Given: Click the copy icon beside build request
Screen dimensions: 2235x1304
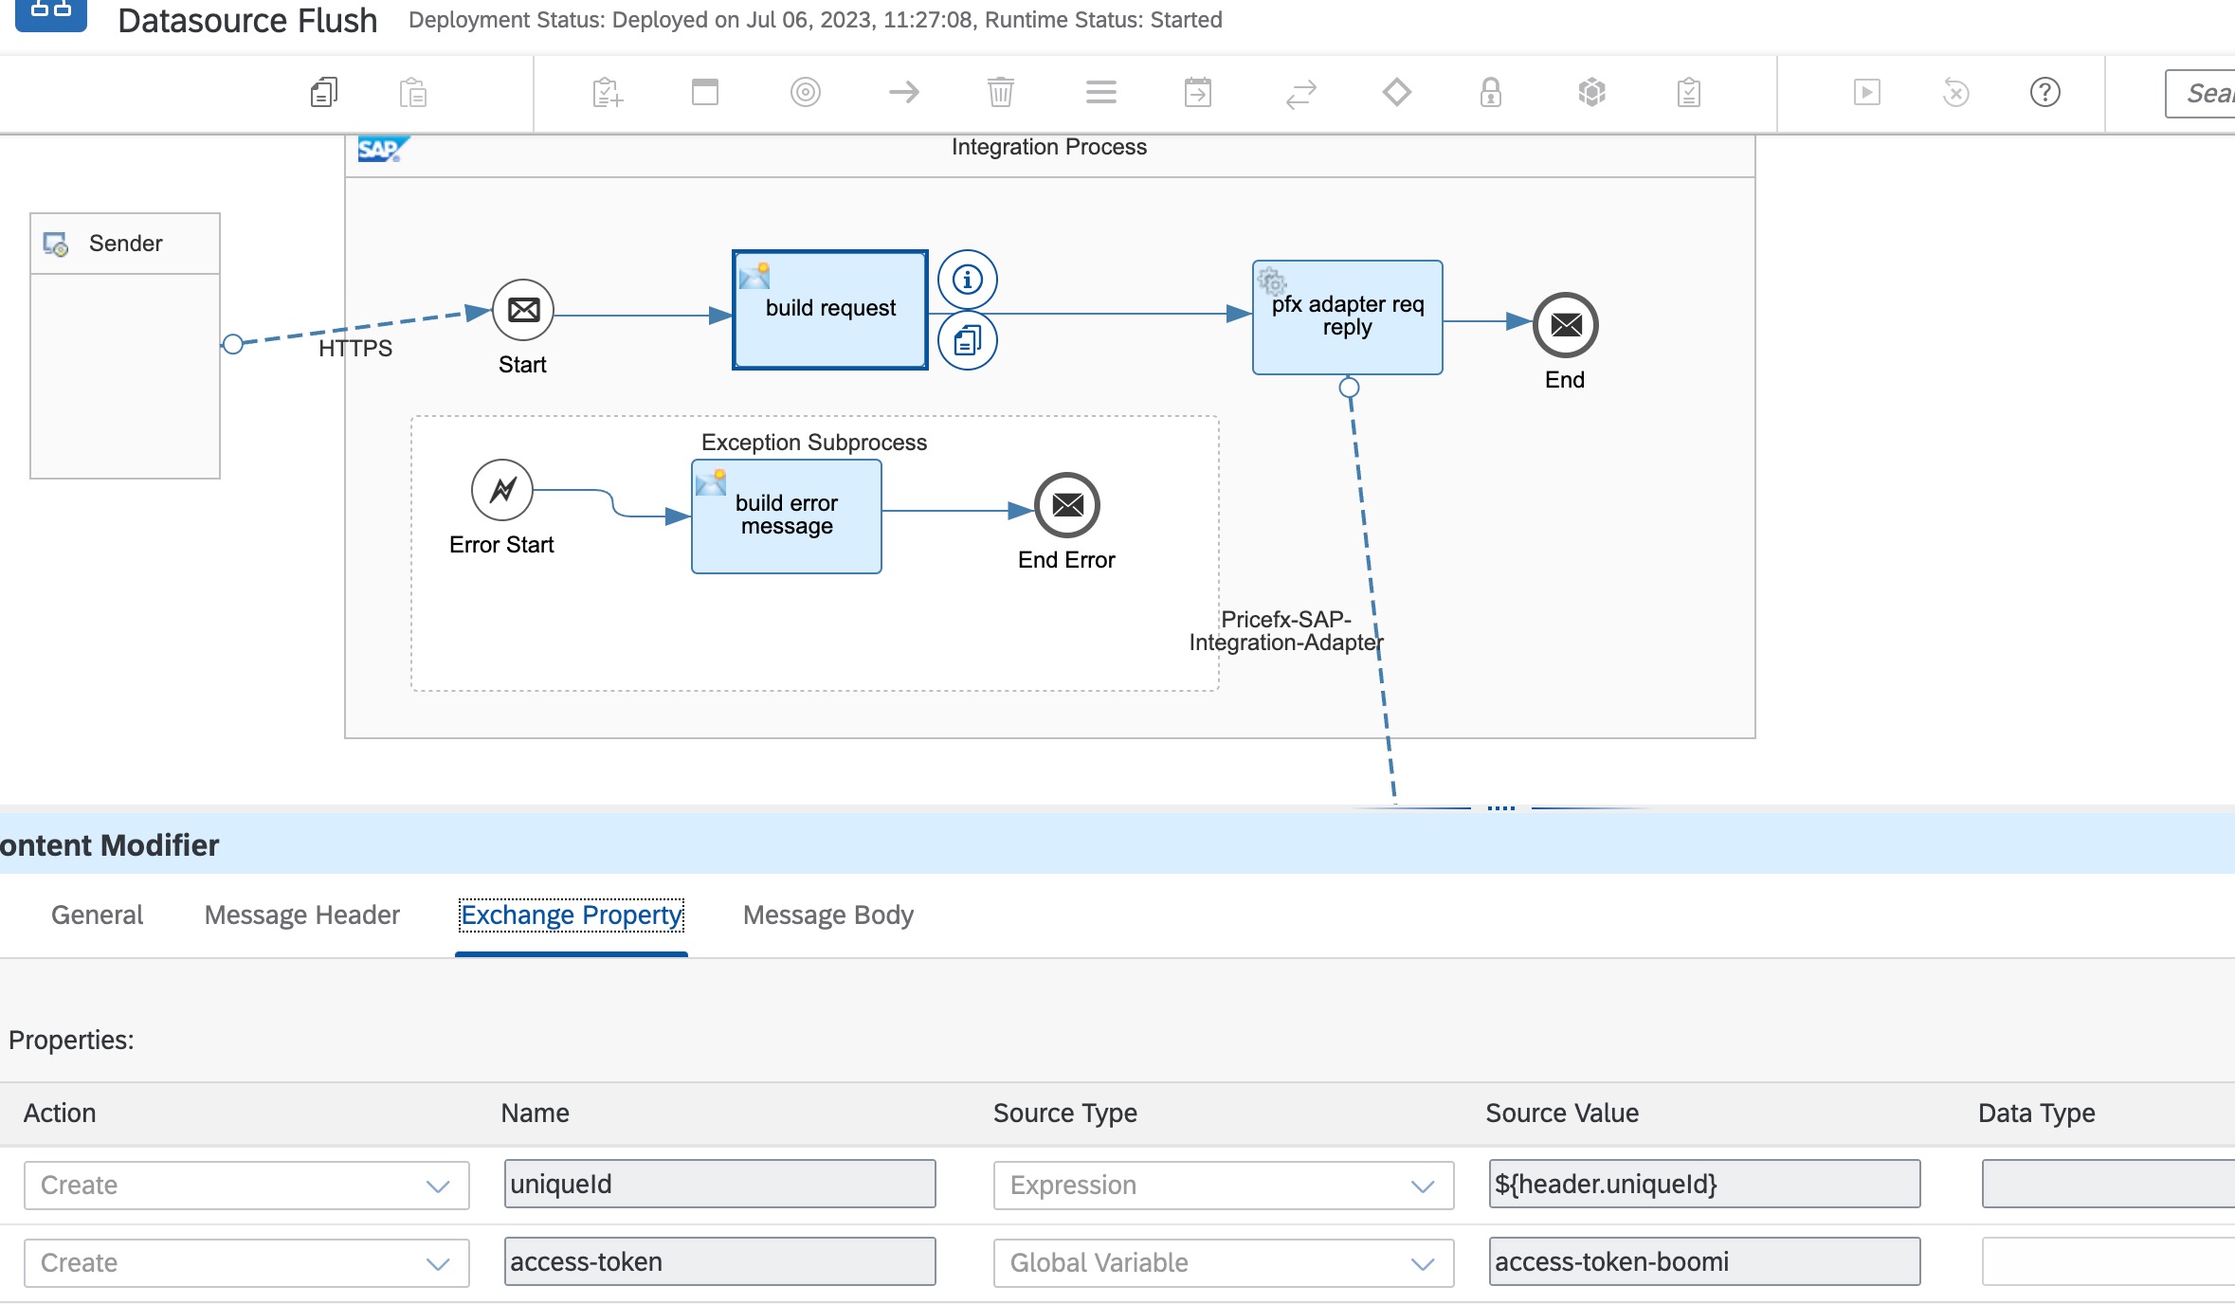Looking at the screenshot, I should (967, 340).
